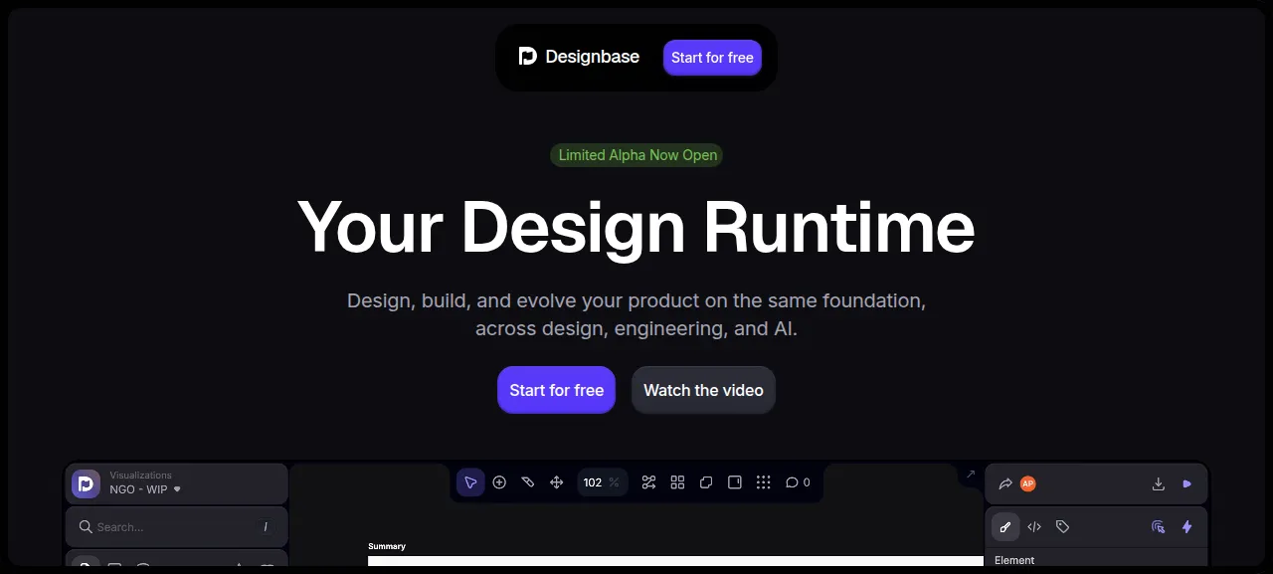Click the Summary label on canvas
Screen dimensions: 1273x574
[387, 546]
